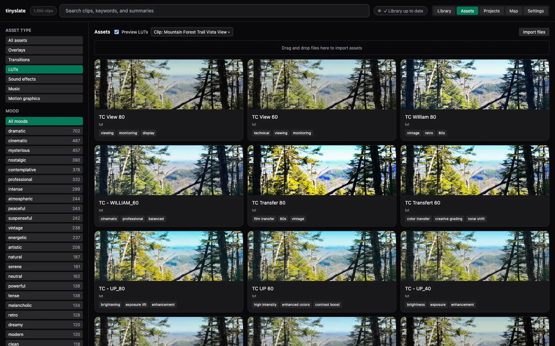Open the TC Transfert 60 thumbnail
Image resolution: width=555 pixels, height=346 pixels.
[475, 170]
